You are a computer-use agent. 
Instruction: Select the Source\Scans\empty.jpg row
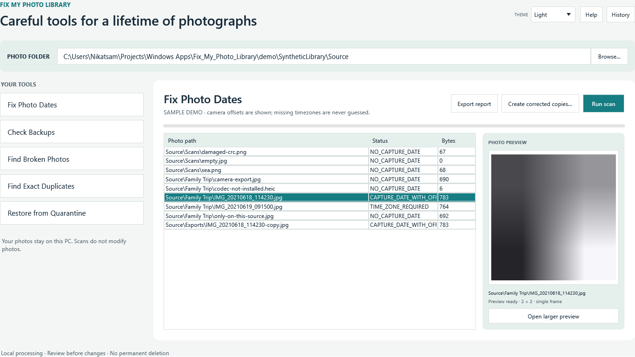tap(320, 161)
